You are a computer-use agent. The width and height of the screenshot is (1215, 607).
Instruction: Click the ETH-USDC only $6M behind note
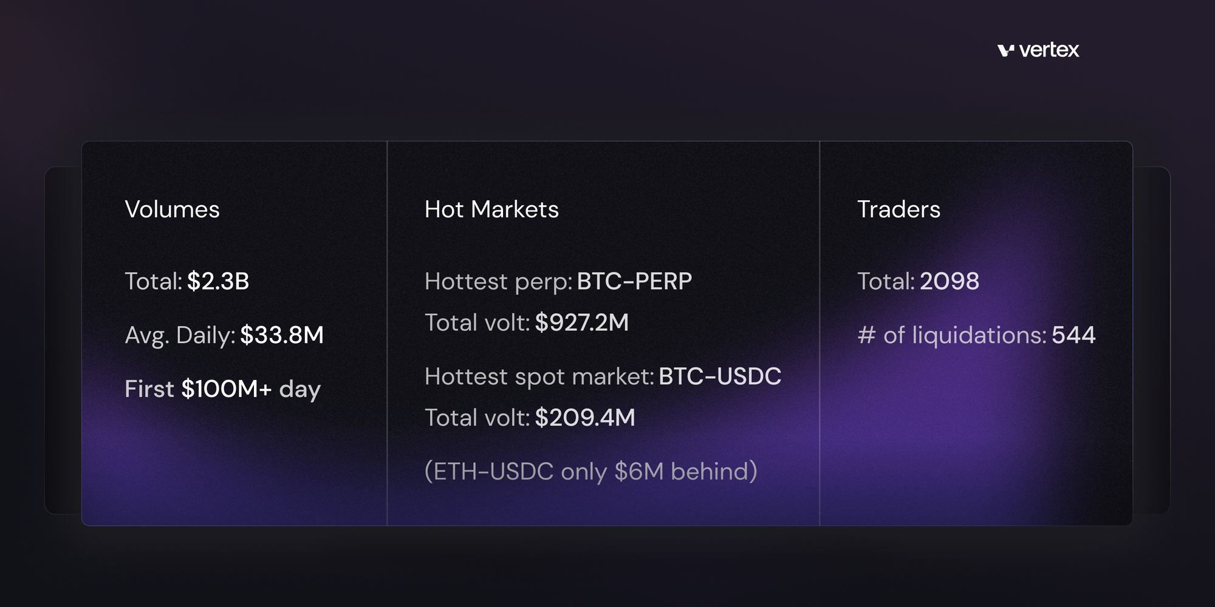[590, 472]
